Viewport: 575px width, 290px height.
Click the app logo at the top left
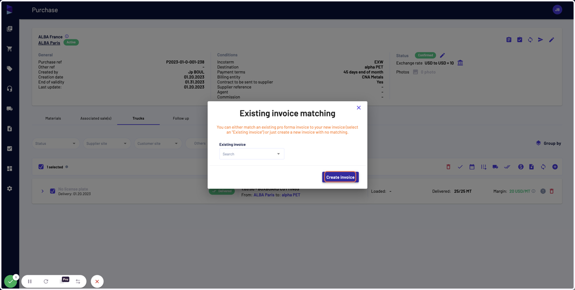10,10
